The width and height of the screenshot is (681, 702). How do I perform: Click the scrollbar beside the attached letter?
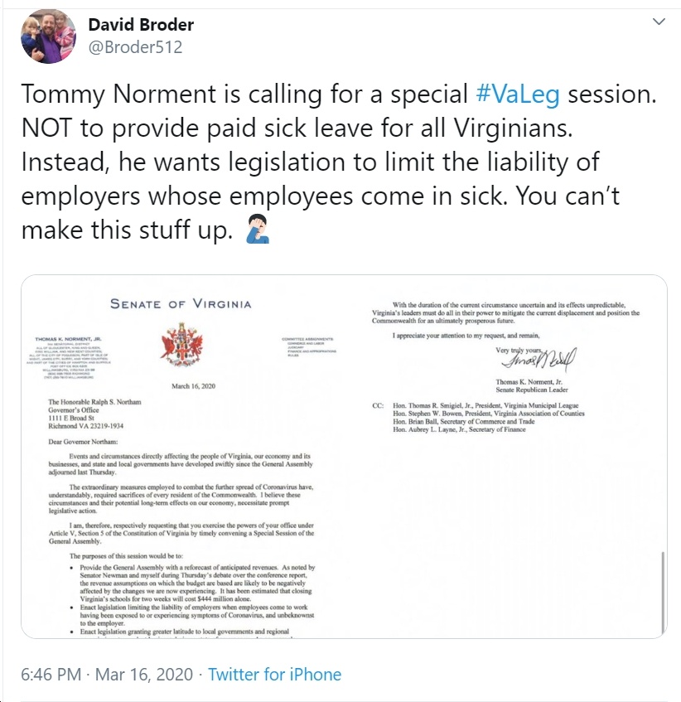click(663, 592)
